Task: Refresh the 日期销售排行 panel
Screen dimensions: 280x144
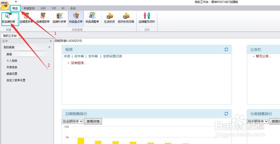Action: tap(226, 114)
